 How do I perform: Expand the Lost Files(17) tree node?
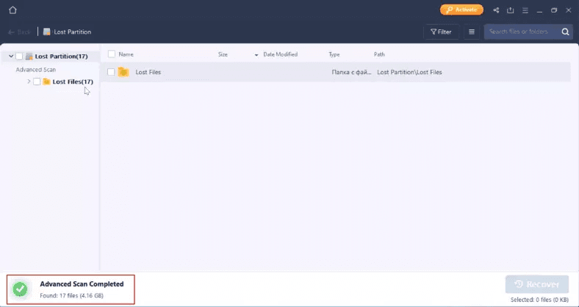(x=29, y=82)
